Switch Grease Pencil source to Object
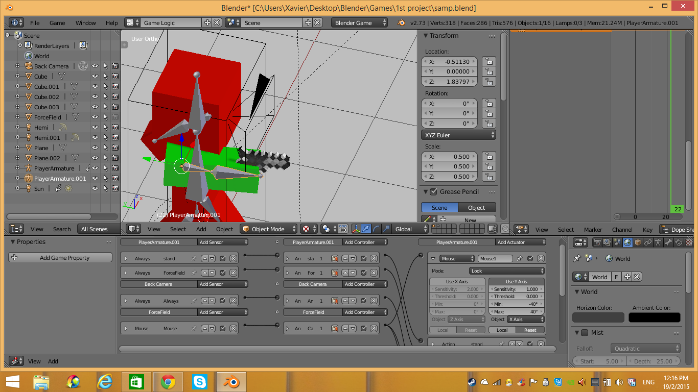The height and width of the screenshot is (392, 698). pyautogui.click(x=477, y=208)
